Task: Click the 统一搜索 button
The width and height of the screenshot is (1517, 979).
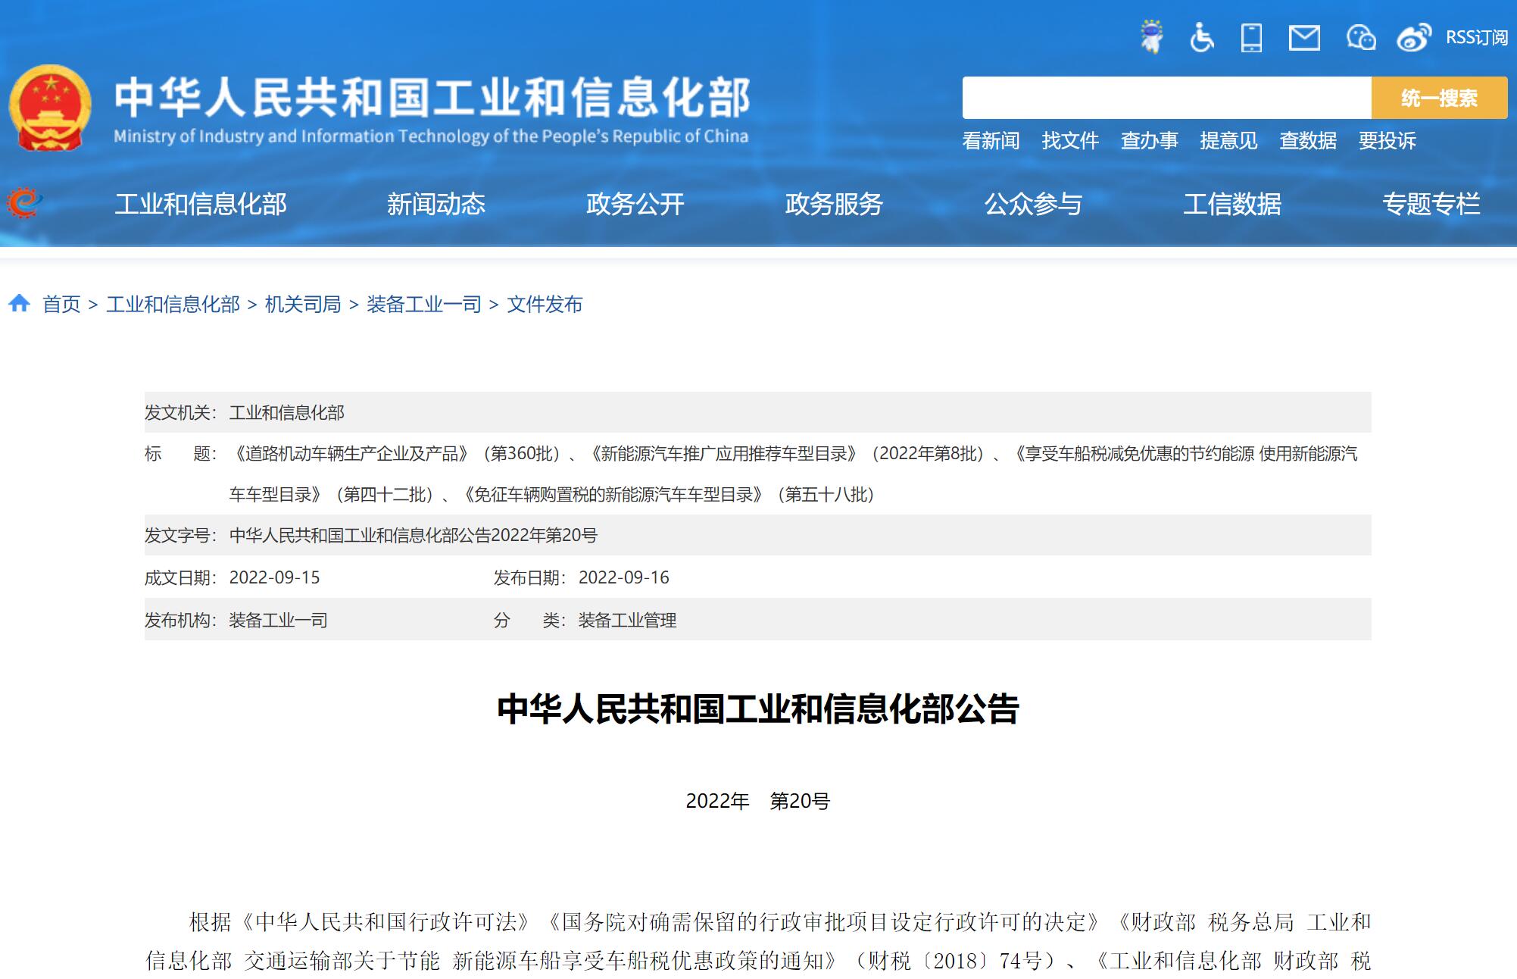Action: (x=1439, y=98)
